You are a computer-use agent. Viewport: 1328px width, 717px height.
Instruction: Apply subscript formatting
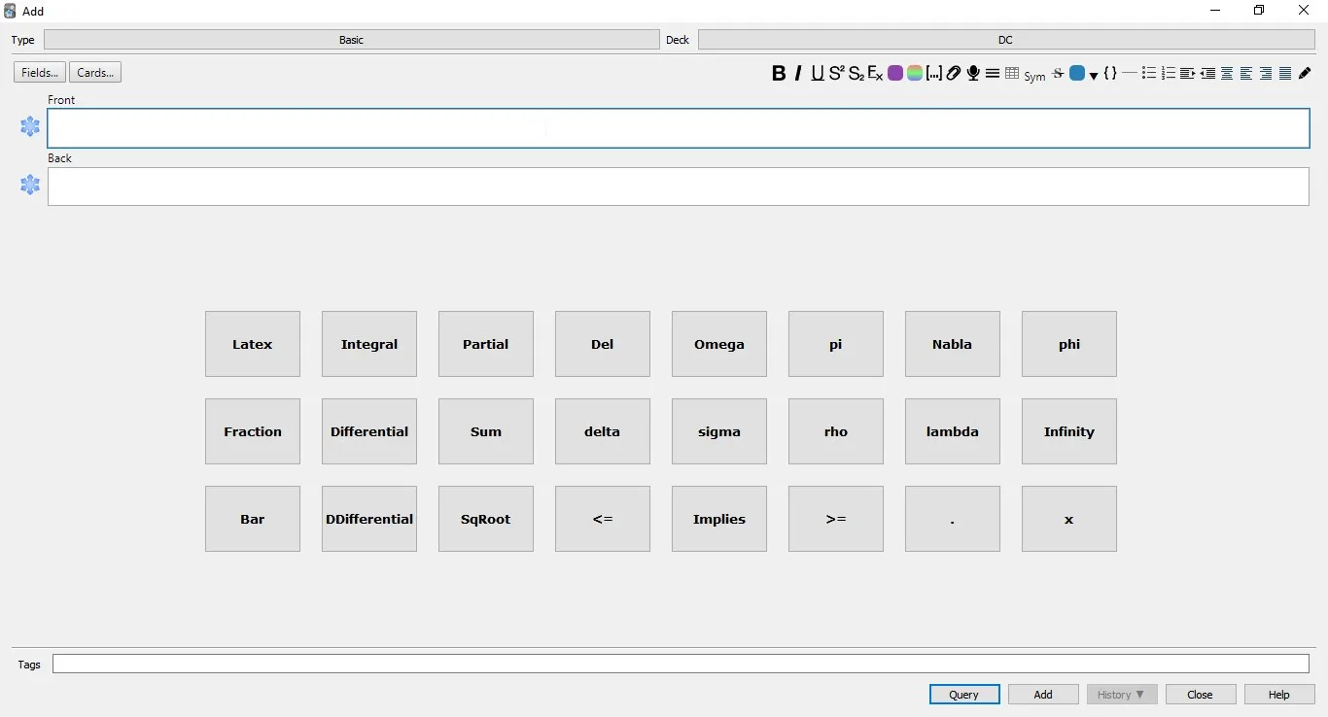pos(856,73)
